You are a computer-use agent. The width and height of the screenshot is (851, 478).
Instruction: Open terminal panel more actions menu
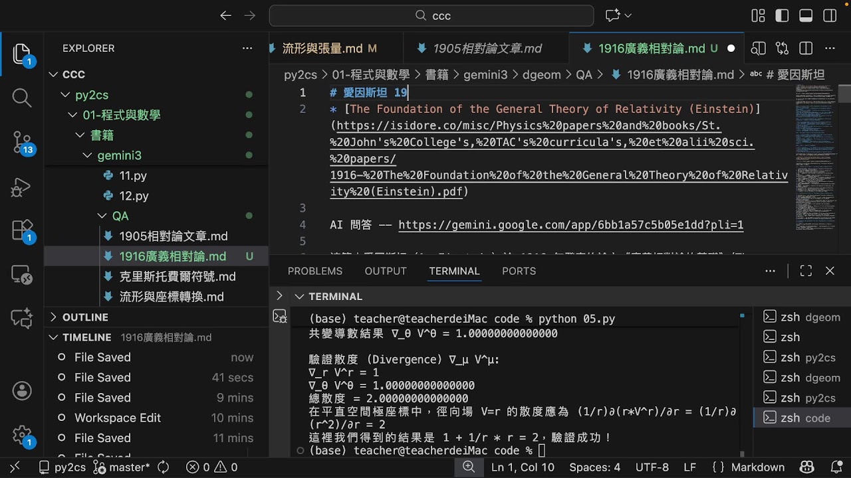[771, 271]
